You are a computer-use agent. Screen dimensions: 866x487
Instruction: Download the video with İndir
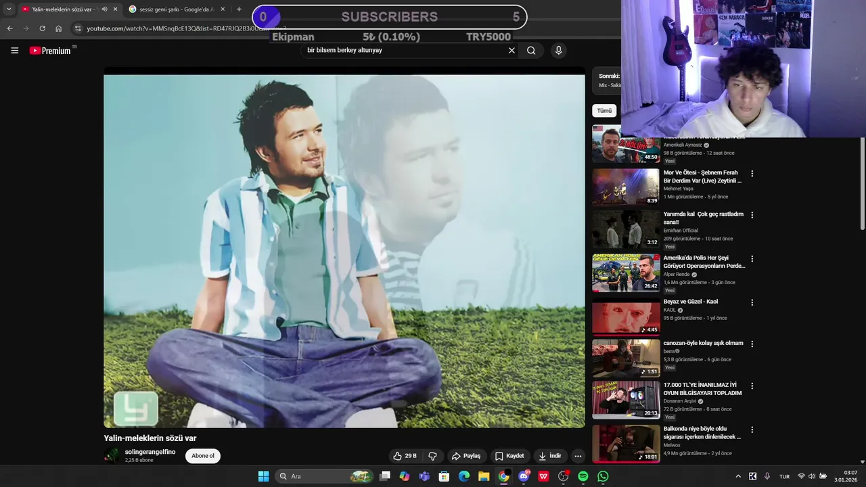550,456
